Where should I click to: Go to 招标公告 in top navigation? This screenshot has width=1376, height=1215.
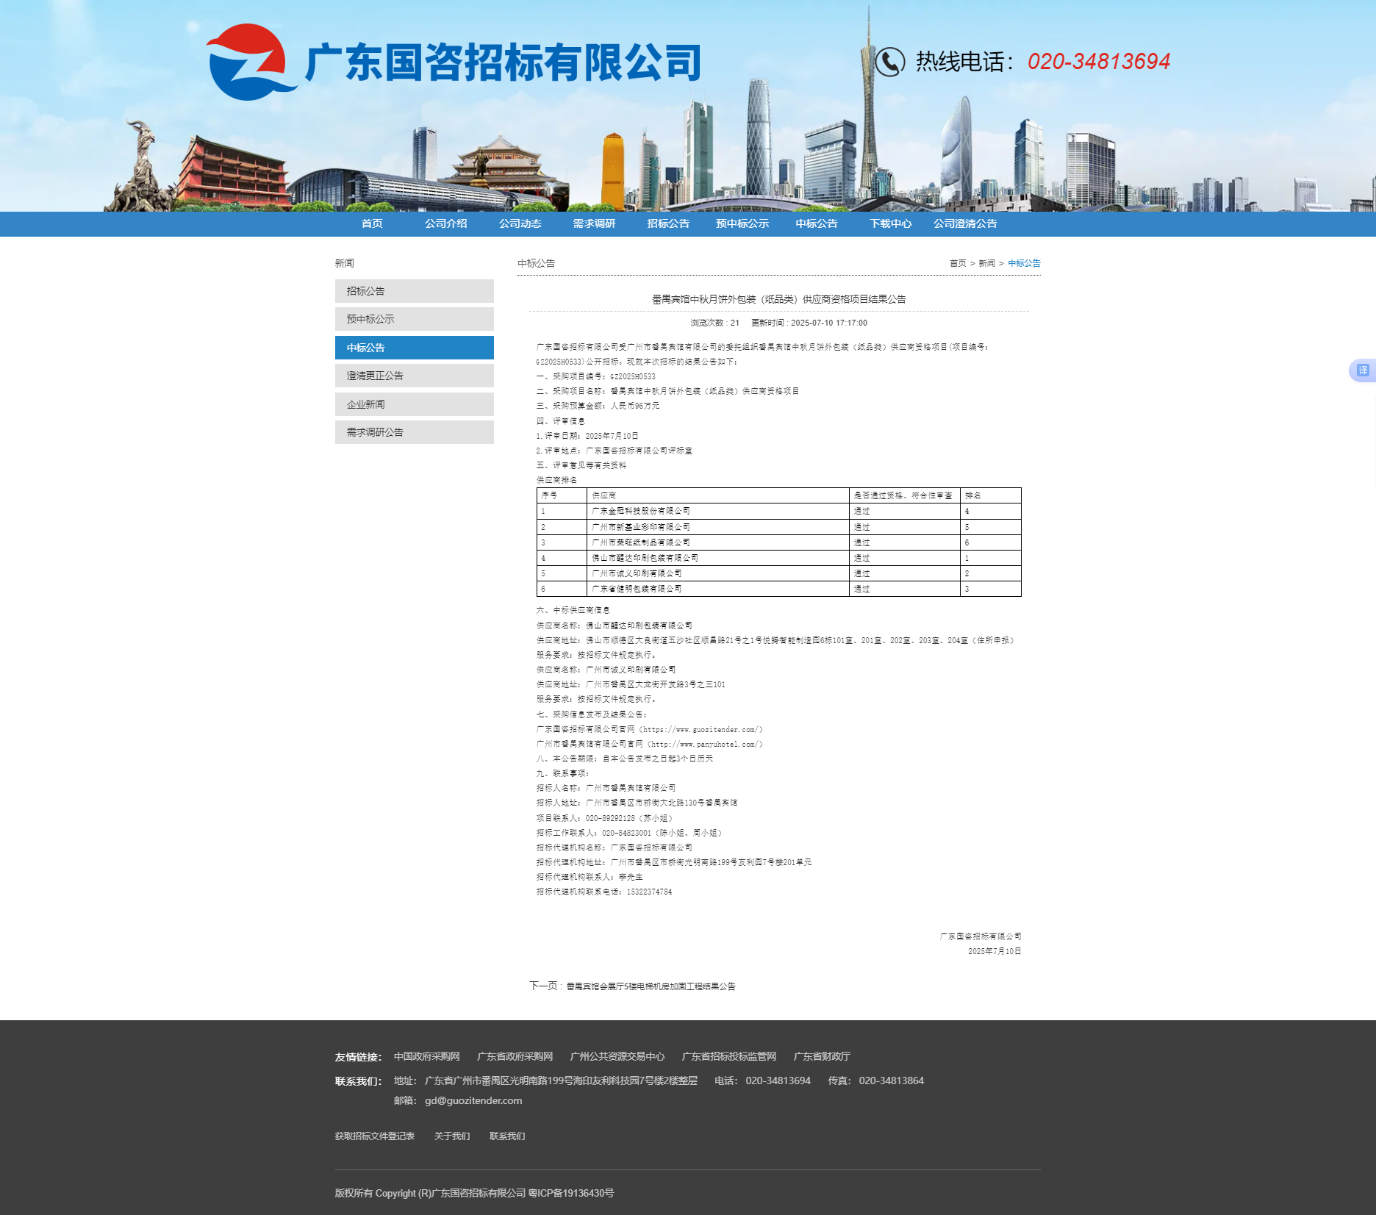coord(667,223)
